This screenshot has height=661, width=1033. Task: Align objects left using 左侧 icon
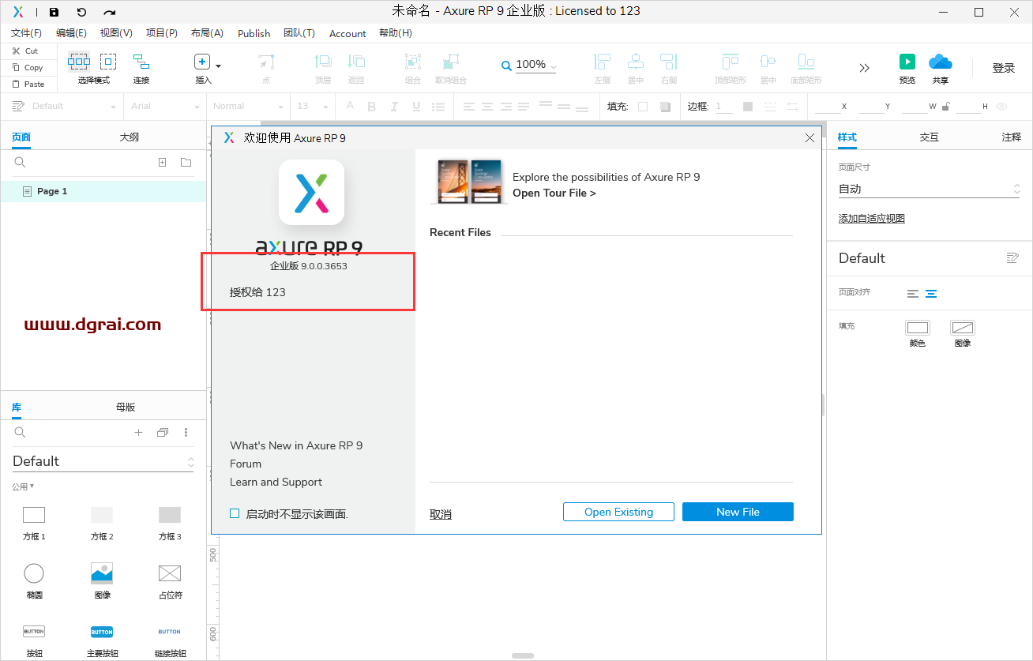click(x=602, y=63)
